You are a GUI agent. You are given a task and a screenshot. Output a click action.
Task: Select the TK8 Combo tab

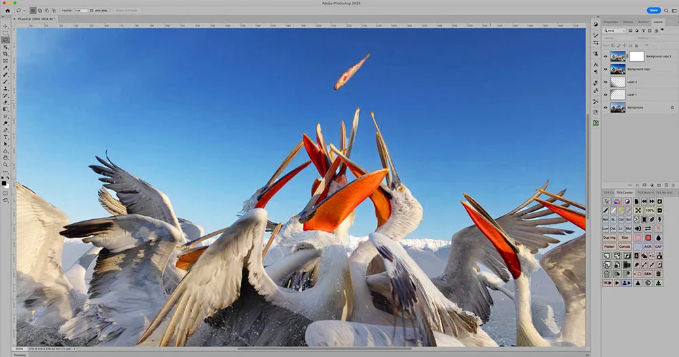[625, 193]
